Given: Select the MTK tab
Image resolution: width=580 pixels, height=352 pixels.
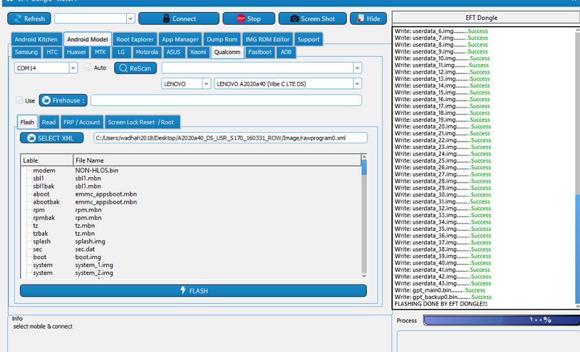Looking at the screenshot, I should pos(100,52).
